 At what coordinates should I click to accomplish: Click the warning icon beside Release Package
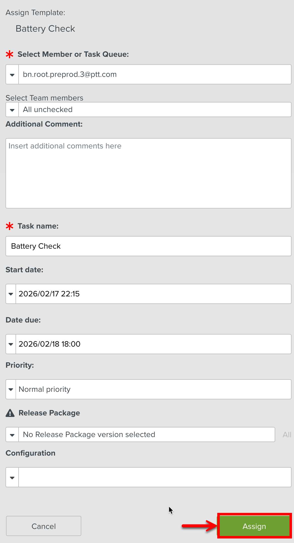[10, 413]
